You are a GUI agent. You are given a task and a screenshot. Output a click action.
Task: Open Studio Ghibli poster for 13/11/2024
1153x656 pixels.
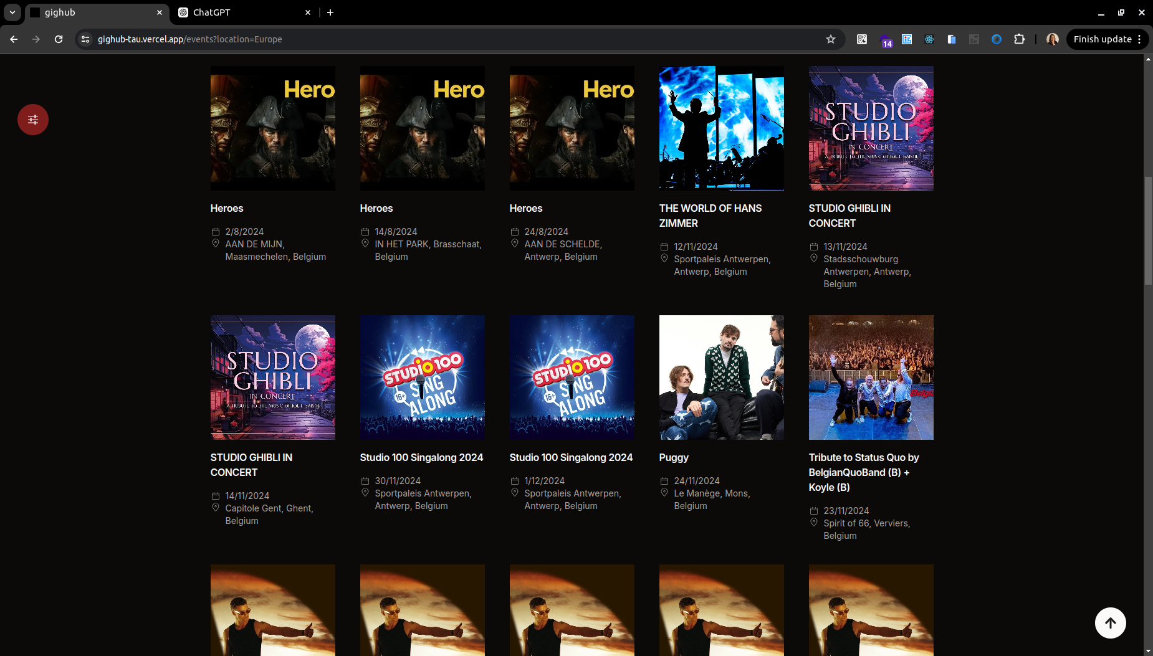point(871,128)
